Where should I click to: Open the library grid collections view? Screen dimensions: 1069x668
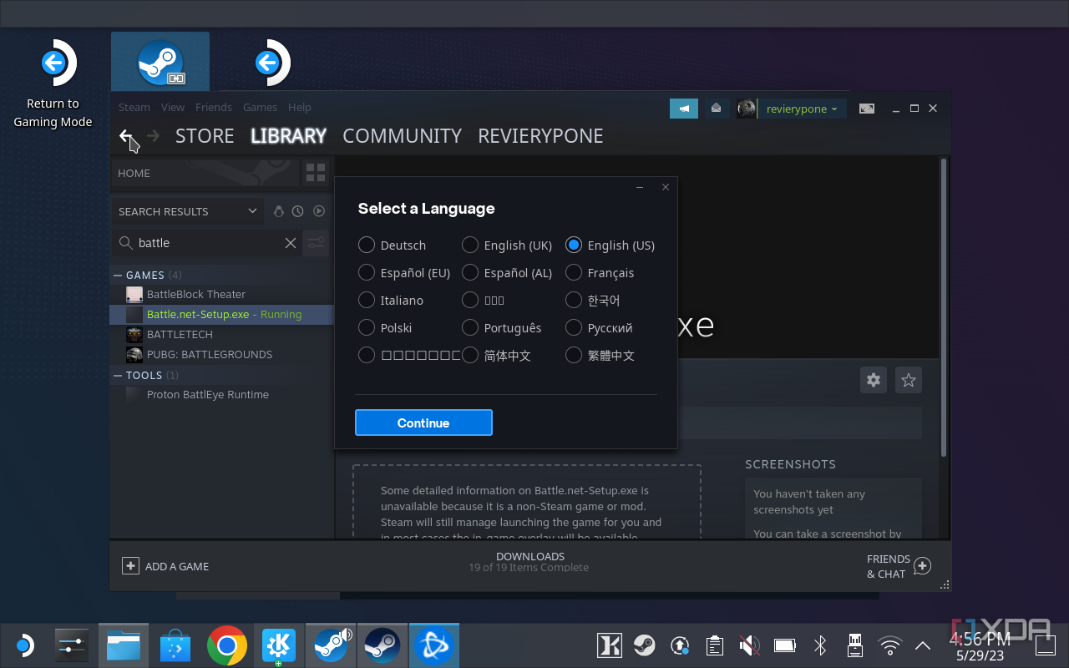tap(316, 173)
